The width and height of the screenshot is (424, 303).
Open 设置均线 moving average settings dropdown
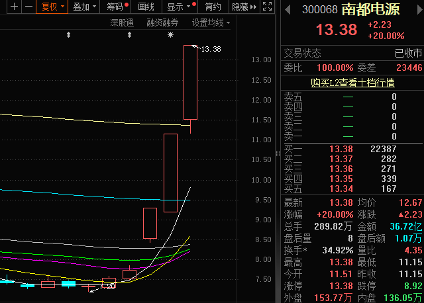(211, 22)
